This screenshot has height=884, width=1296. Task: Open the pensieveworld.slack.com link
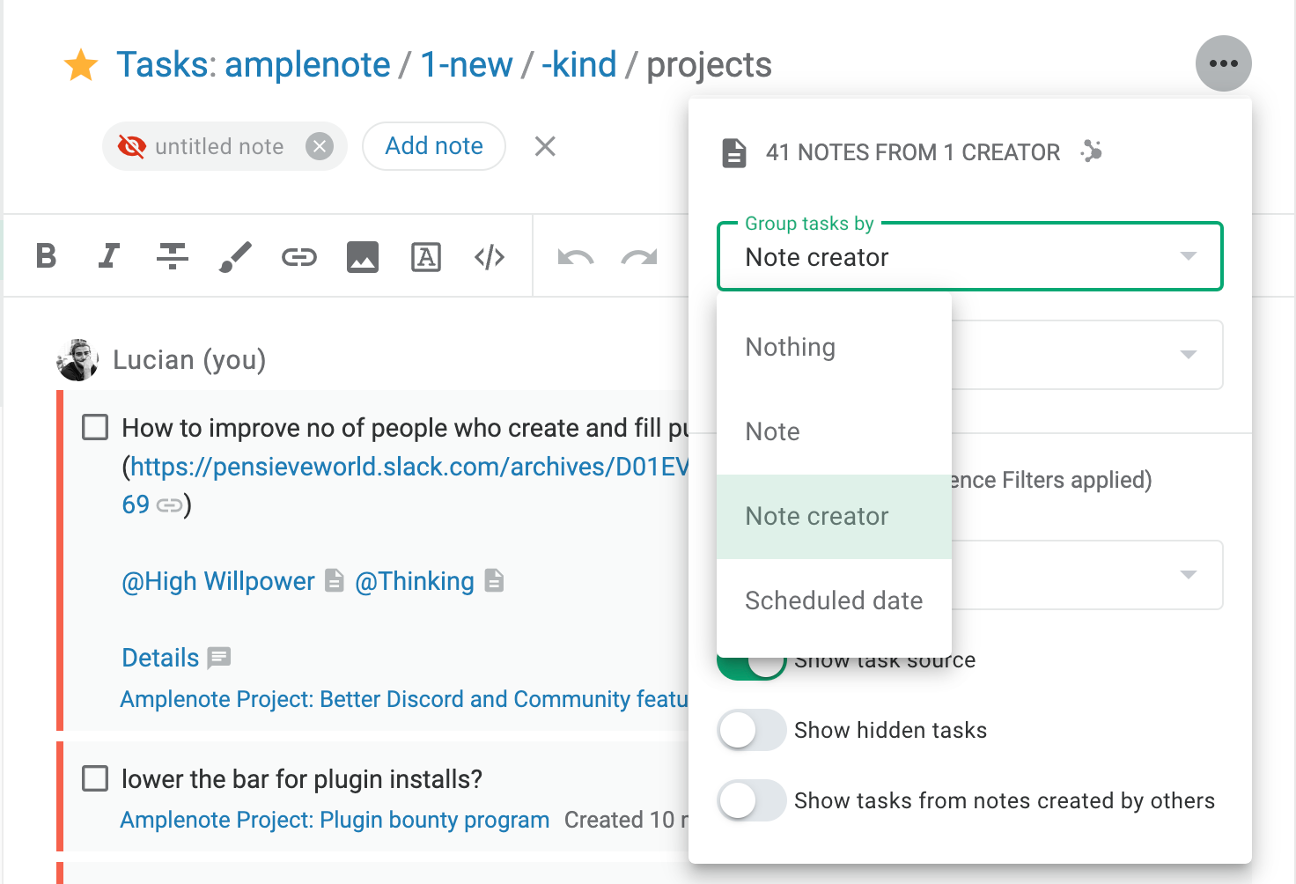tap(409, 466)
